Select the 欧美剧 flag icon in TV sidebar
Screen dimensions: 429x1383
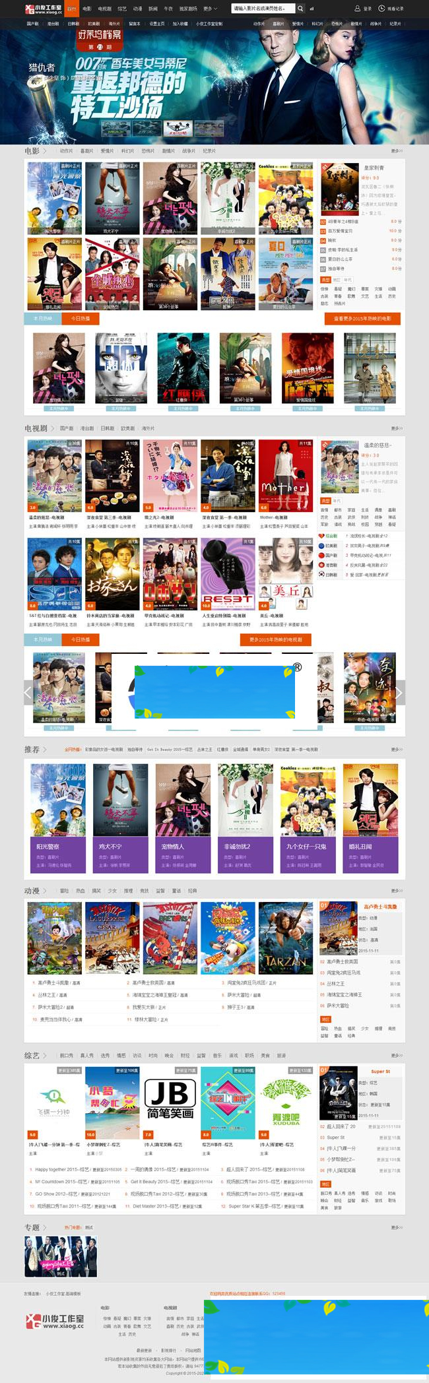321,546
